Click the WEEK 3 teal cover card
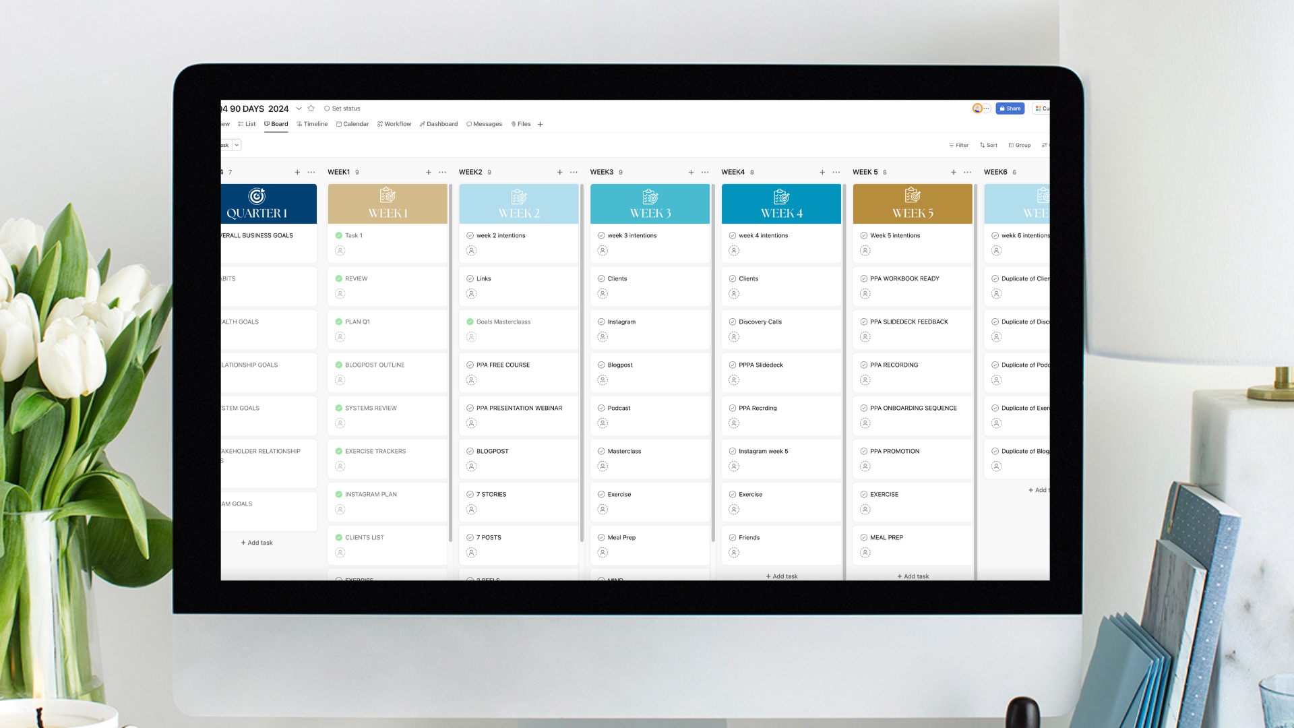Screen dimensions: 1294x728 coord(650,204)
